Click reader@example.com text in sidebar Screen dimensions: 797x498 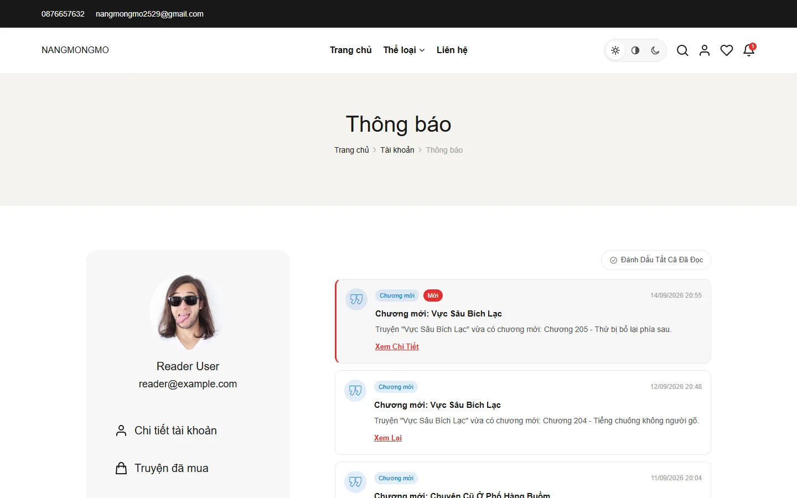(188, 384)
